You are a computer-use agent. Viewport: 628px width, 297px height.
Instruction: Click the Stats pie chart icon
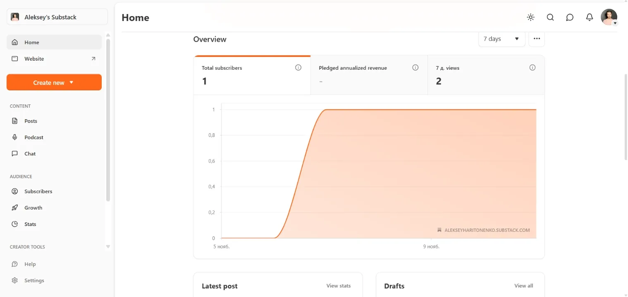[15, 224]
